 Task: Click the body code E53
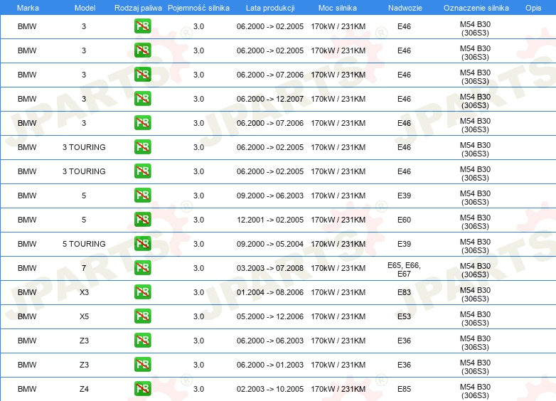coord(405,316)
